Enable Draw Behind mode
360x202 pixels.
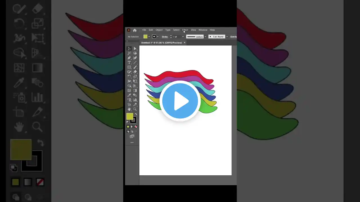132,131
